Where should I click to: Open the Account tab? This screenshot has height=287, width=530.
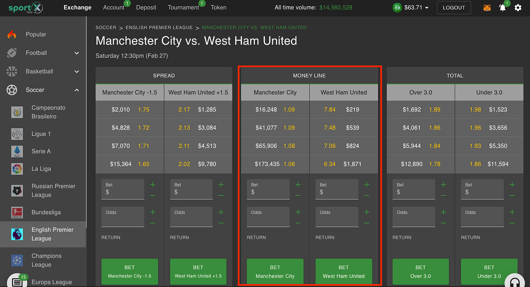(x=114, y=7)
